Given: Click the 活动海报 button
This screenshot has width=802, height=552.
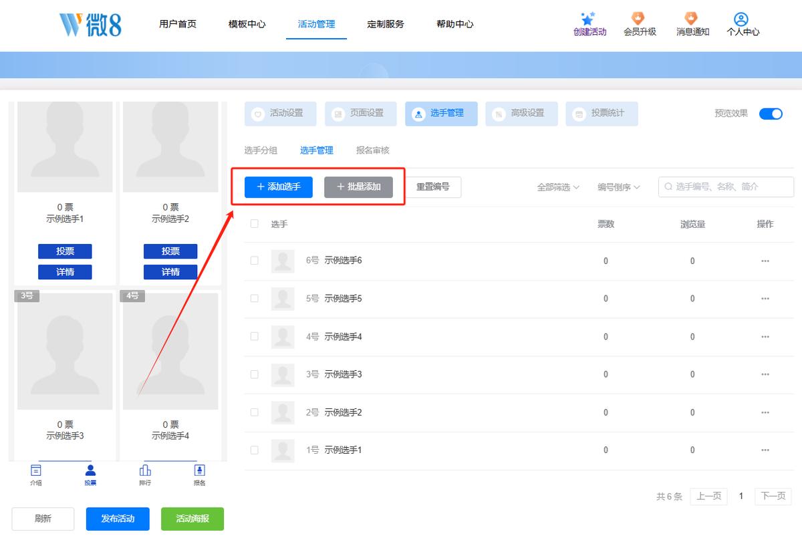Looking at the screenshot, I should click(x=192, y=519).
